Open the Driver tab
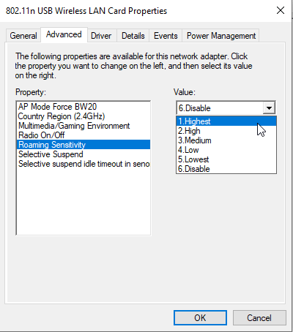 point(101,36)
